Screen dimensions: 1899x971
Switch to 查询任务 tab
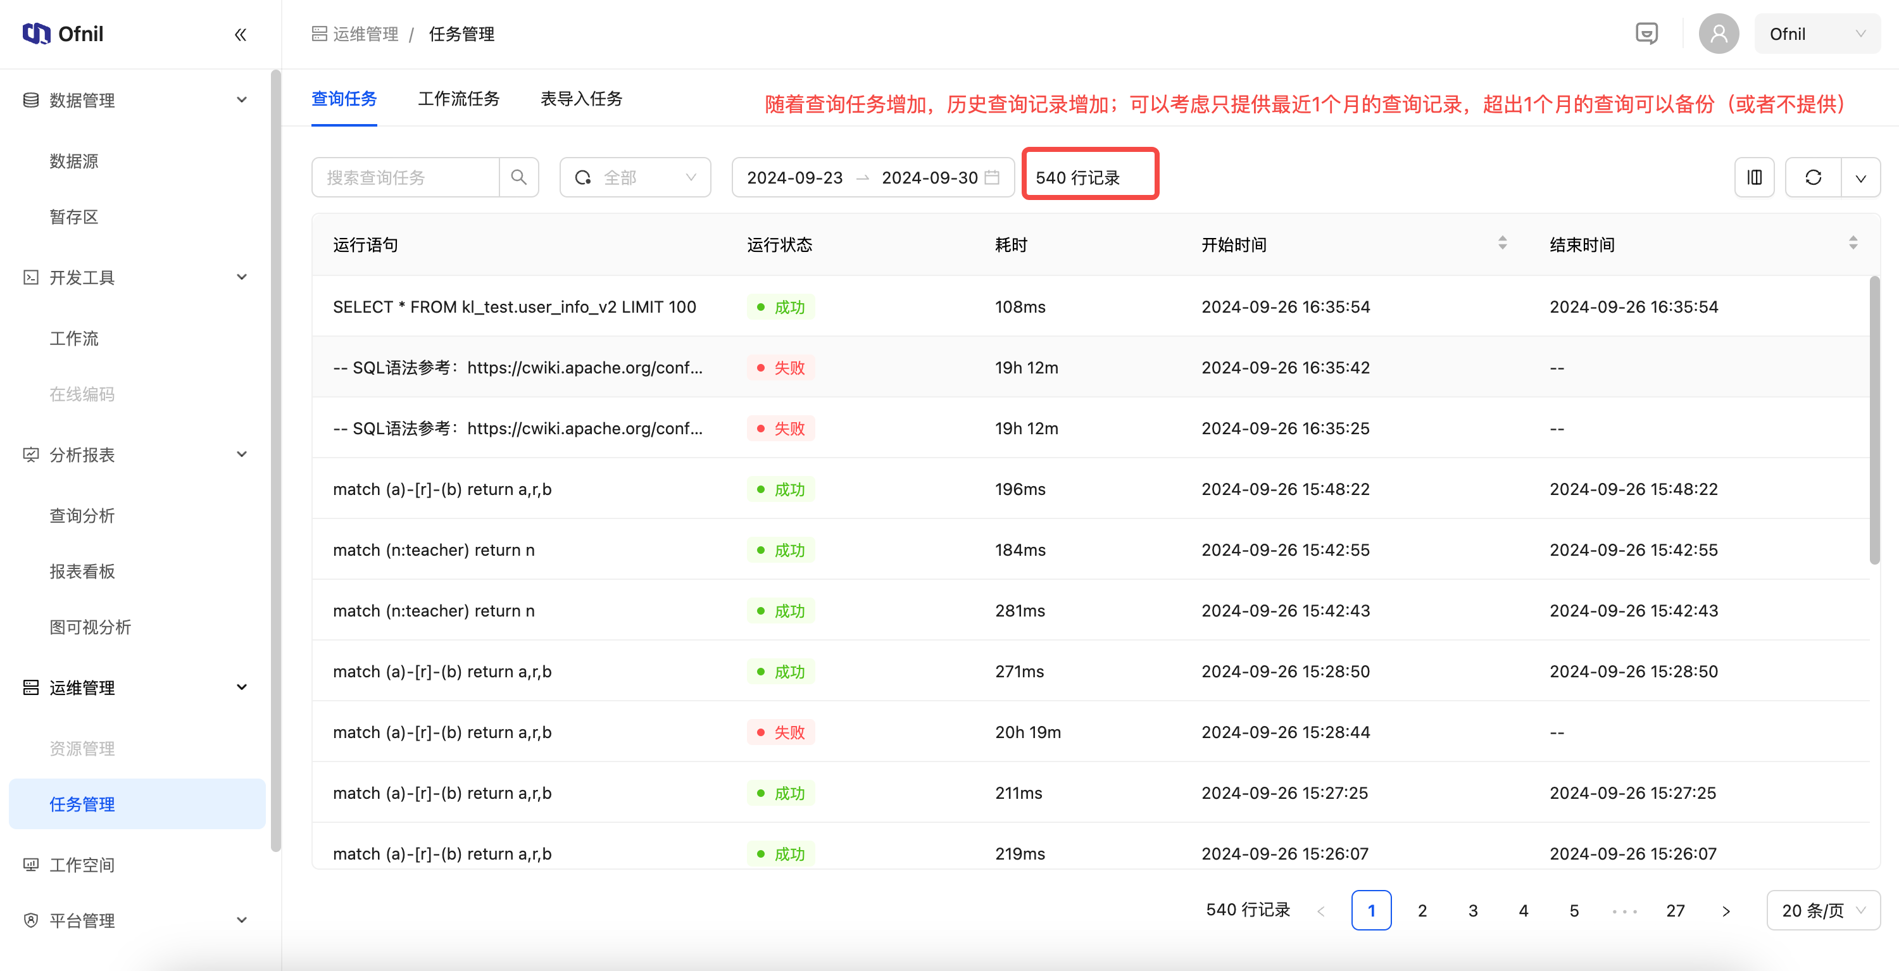[344, 99]
